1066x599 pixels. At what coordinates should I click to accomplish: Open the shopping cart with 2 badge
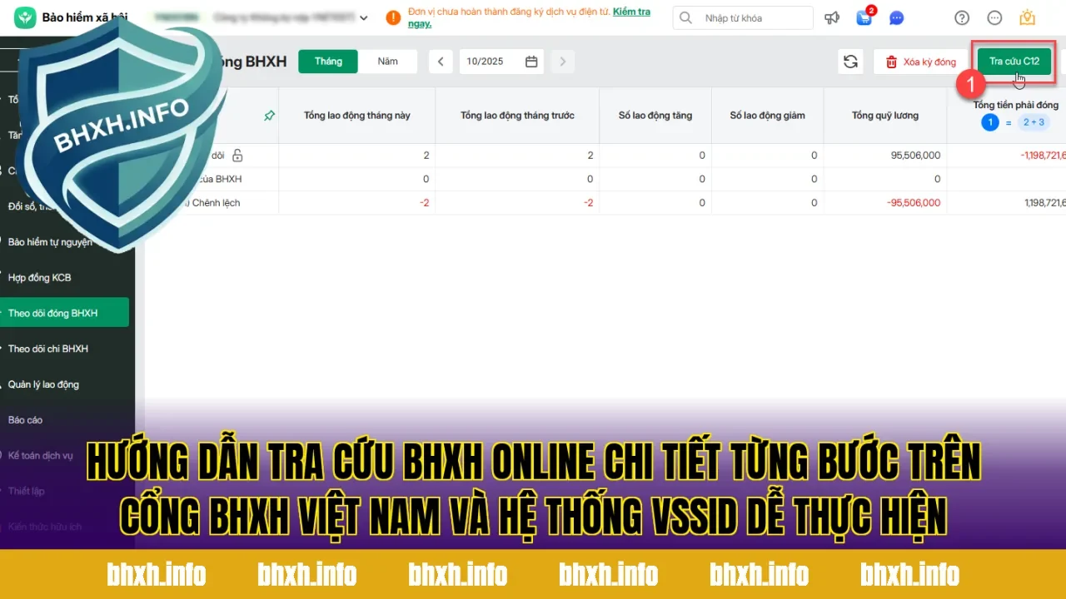864,17
